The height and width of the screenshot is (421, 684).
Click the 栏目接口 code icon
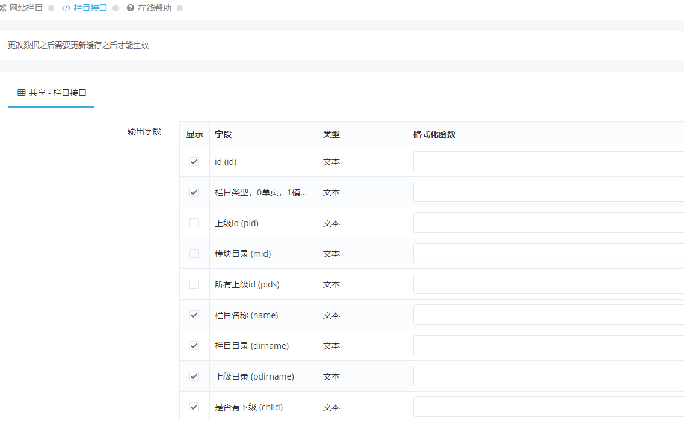click(66, 8)
